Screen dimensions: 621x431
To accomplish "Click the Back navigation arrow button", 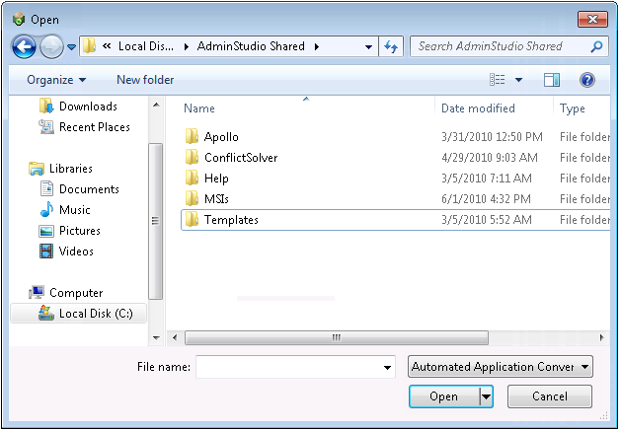I will coord(24,46).
